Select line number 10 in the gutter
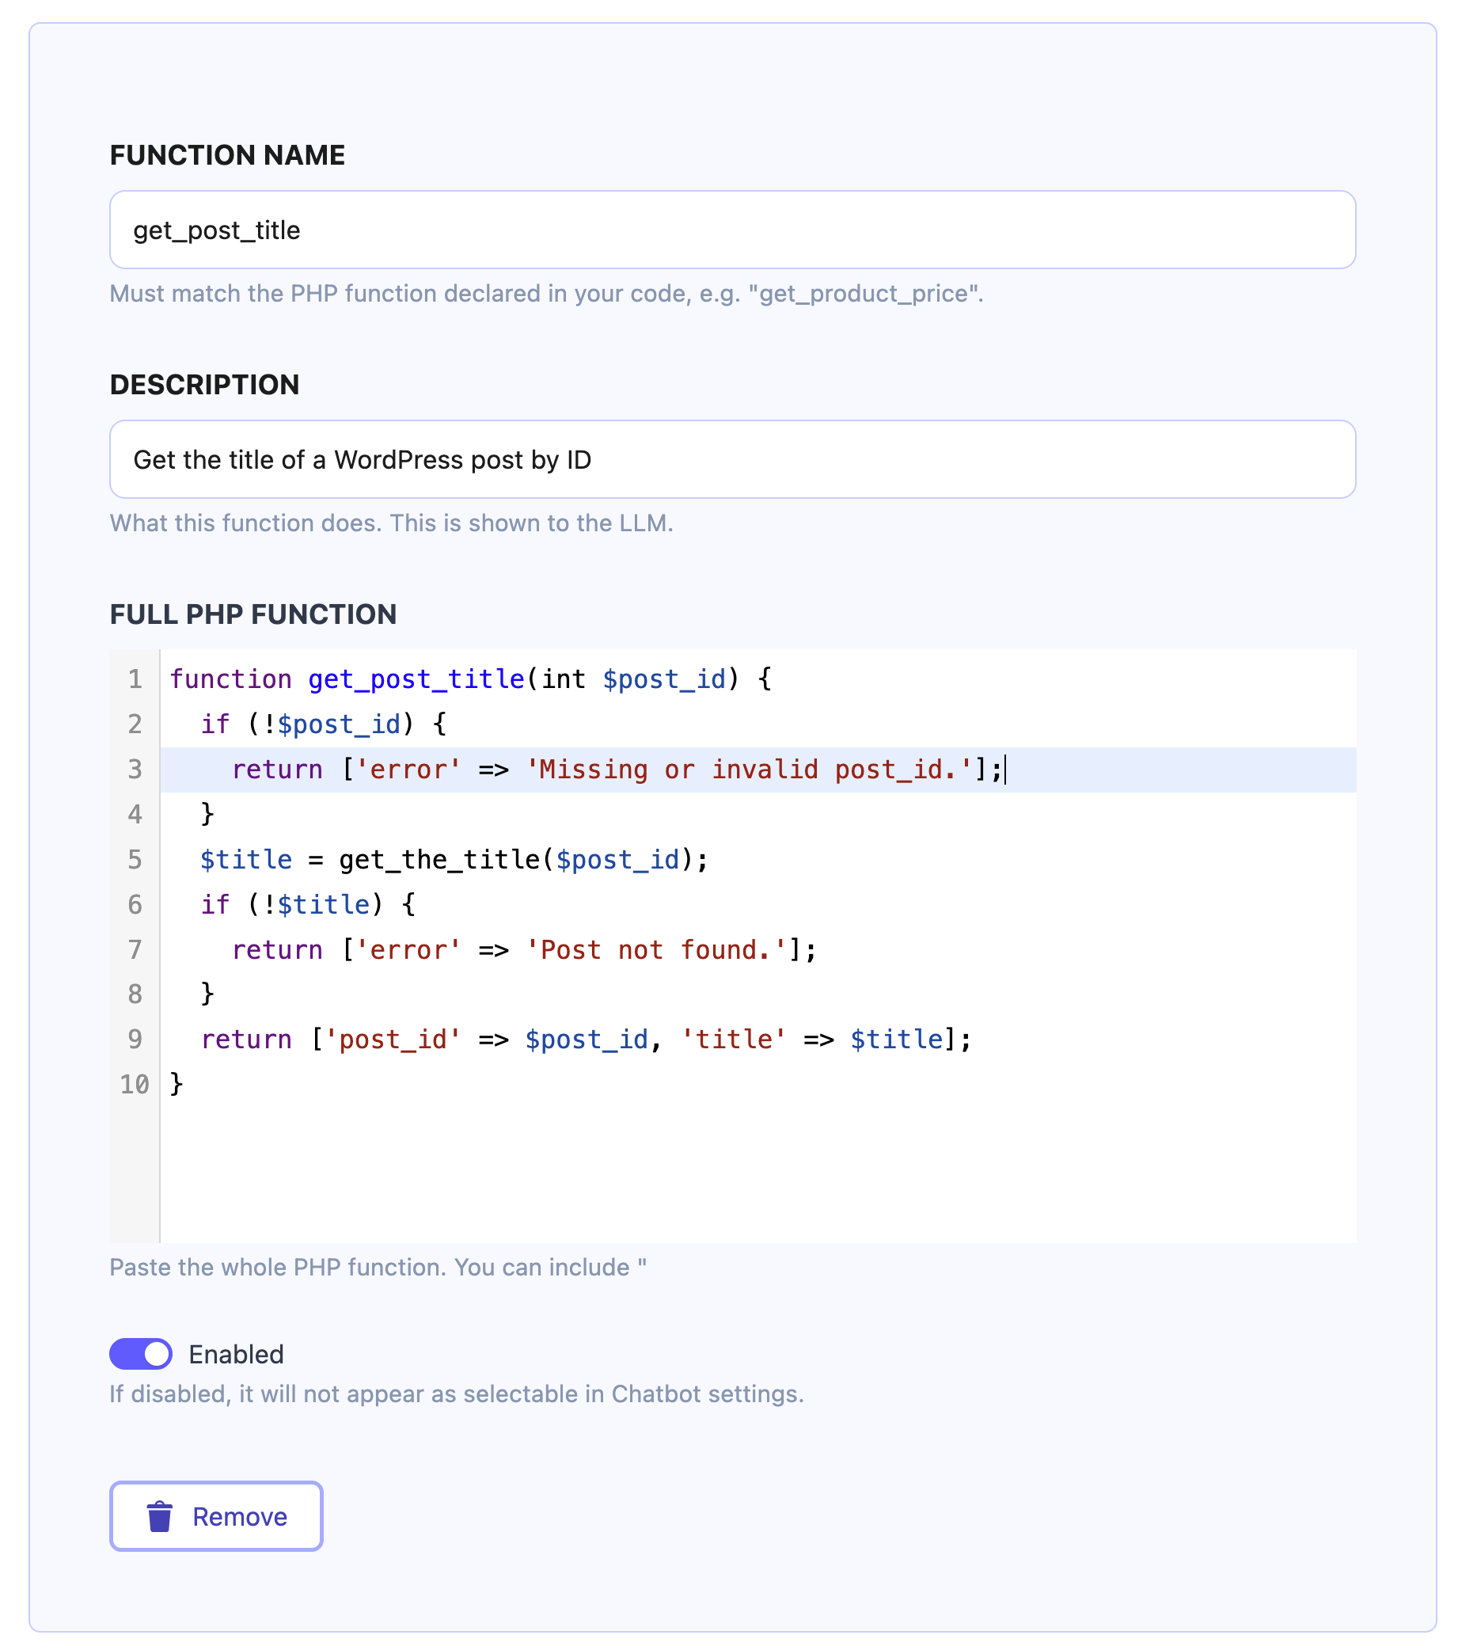The image size is (1458, 1650). click(x=134, y=1083)
